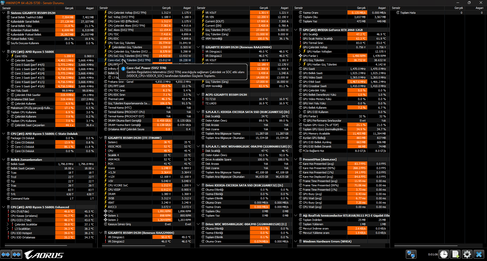Click the chip icon beside PresentMon [dwm.exe]

pos(300,159)
